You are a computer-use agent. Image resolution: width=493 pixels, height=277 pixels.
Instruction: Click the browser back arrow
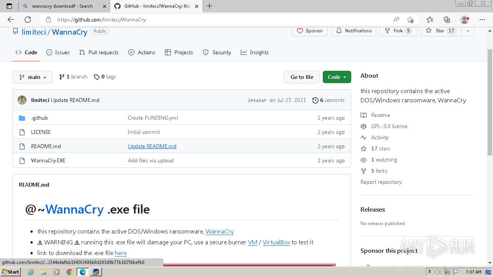pos(11,20)
